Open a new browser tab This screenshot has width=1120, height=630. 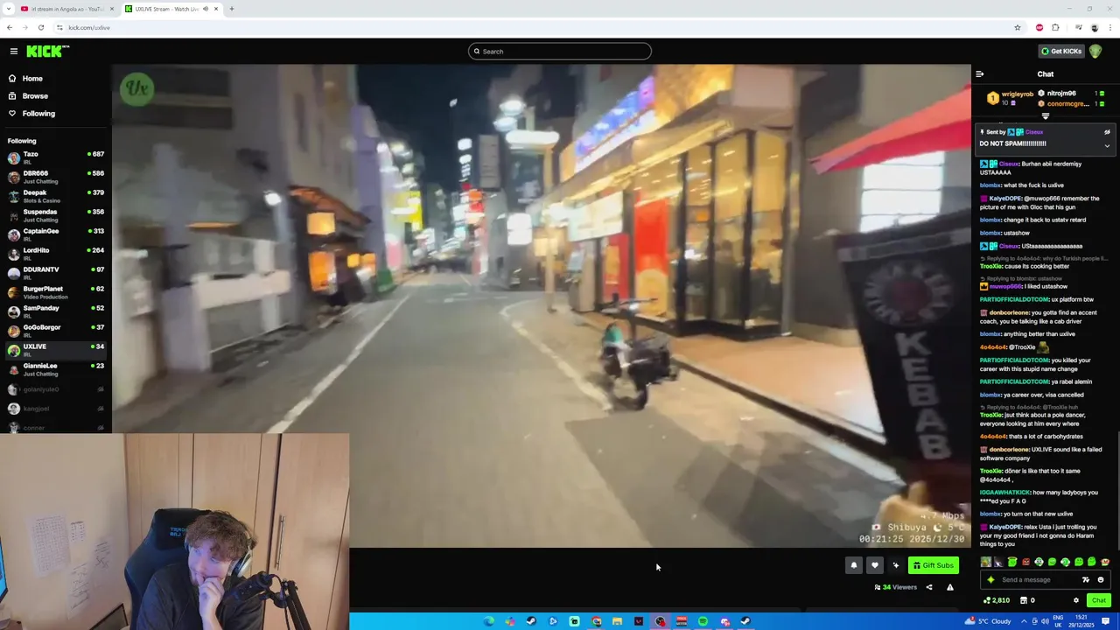click(x=232, y=9)
